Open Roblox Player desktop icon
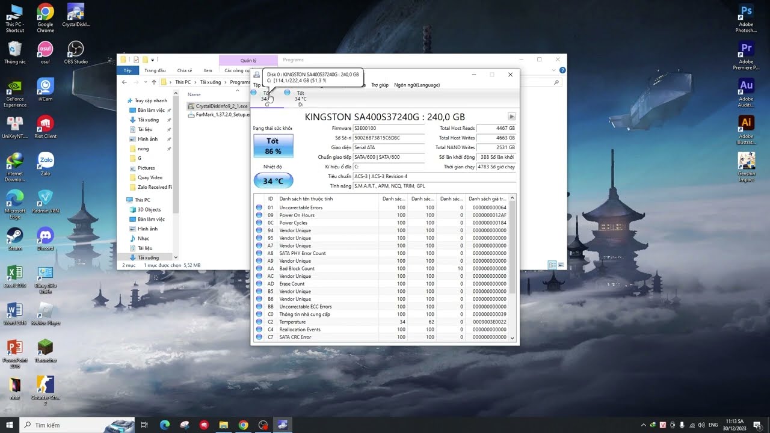 45,314
